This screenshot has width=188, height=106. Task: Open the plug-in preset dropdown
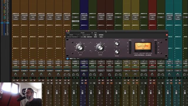87,35
